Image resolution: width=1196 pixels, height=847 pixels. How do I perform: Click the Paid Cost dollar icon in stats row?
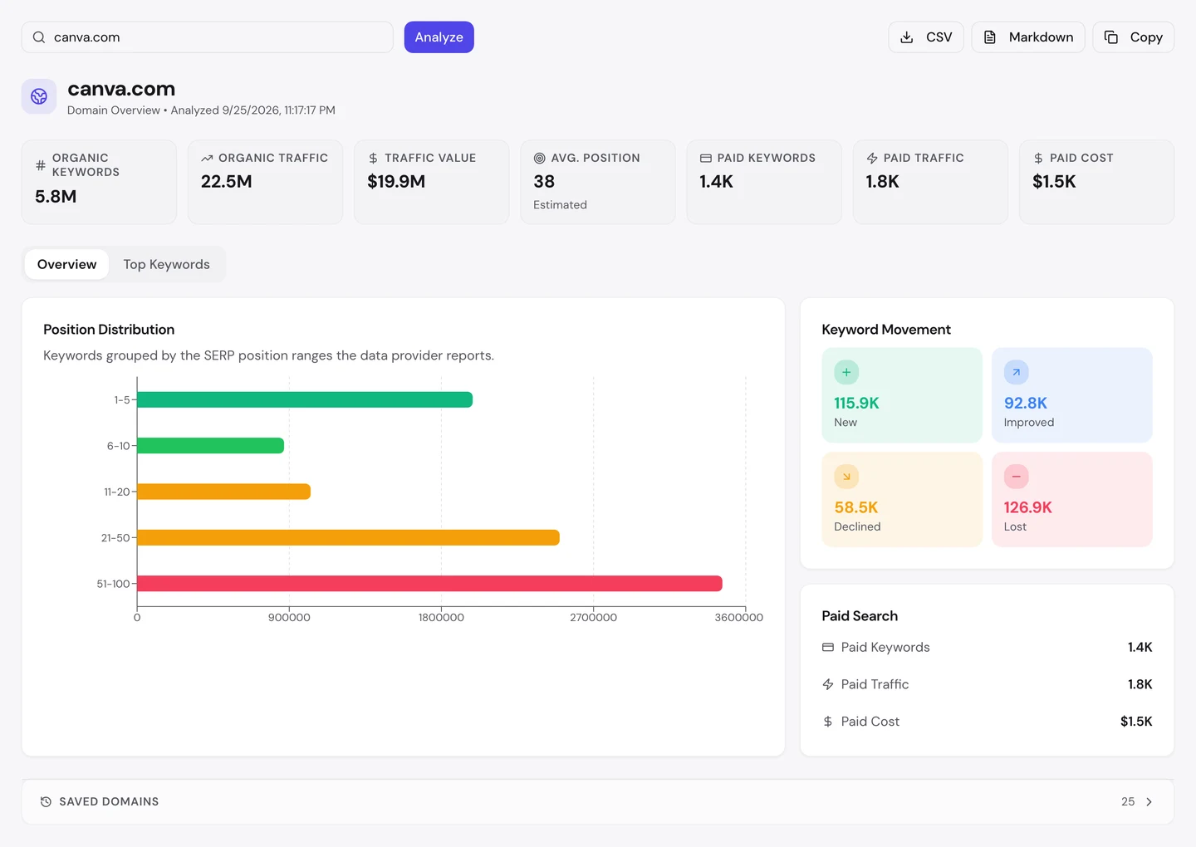pyautogui.click(x=1038, y=158)
